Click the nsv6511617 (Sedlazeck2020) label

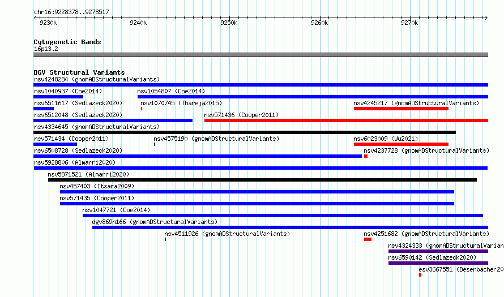click(x=78, y=103)
